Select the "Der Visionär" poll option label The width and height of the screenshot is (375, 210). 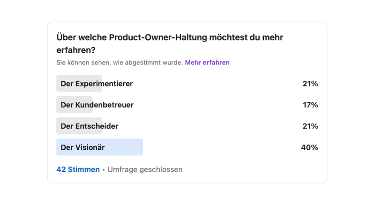82,147
